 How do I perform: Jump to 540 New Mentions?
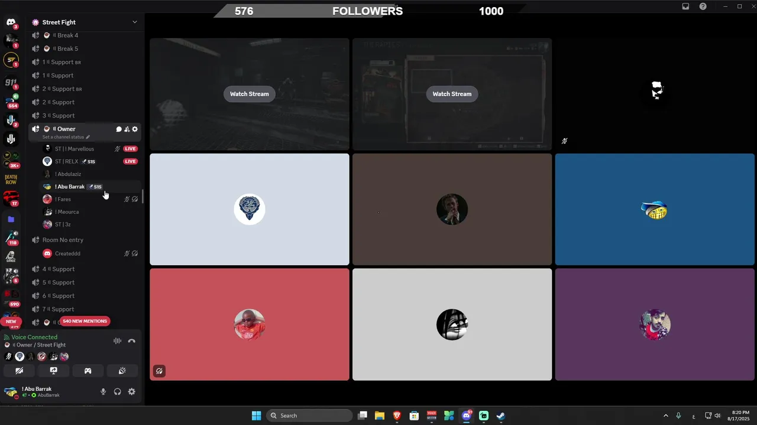85,321
